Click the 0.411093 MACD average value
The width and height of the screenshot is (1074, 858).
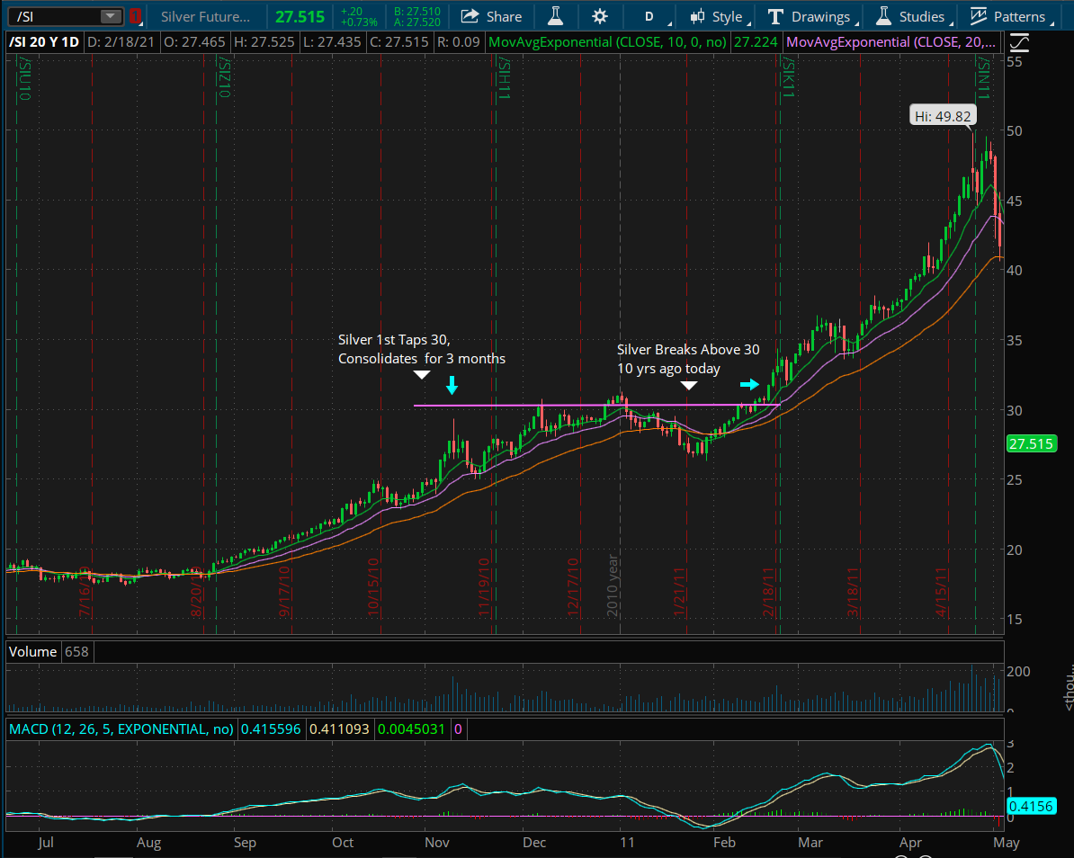(339, 728)
